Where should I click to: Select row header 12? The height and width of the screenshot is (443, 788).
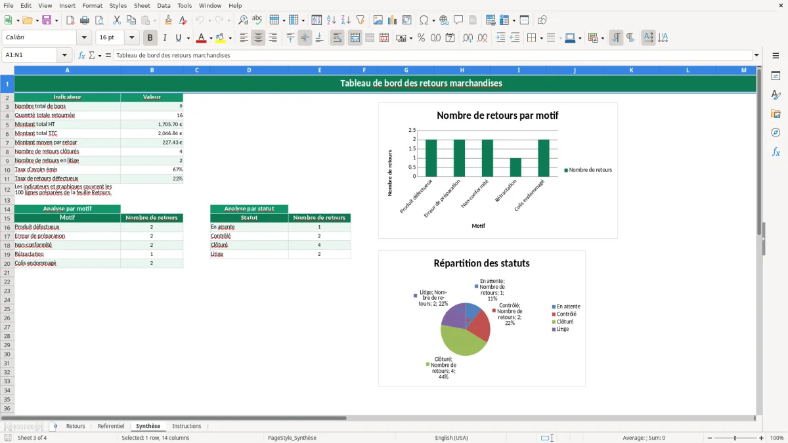point(7,190)
